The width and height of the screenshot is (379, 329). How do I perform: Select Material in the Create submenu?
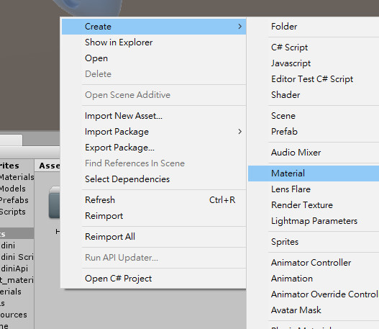[314, 173]
